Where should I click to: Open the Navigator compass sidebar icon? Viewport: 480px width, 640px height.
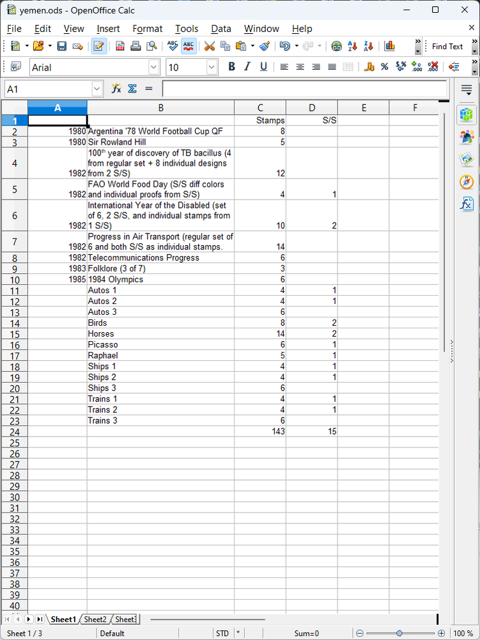[466, 182]
